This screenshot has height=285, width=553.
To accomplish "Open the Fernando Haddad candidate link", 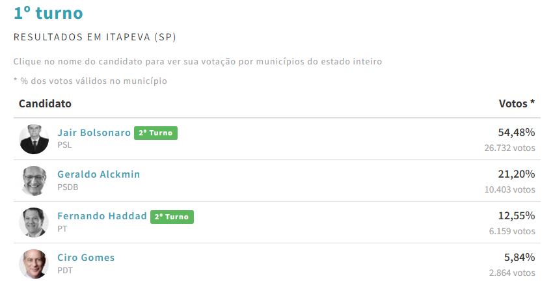I will click(x=101, y=216).
